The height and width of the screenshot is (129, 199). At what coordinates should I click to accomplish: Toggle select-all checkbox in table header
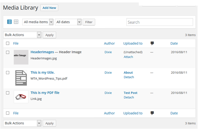(8, 43)
